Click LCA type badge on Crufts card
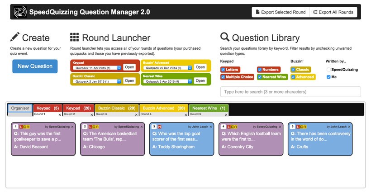This screenshot has width=371, height=193. [301, 127]
